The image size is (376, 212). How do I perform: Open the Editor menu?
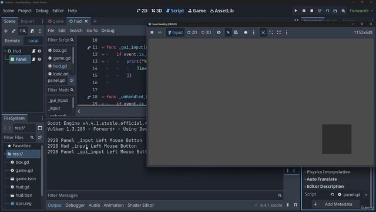(58, 11)
